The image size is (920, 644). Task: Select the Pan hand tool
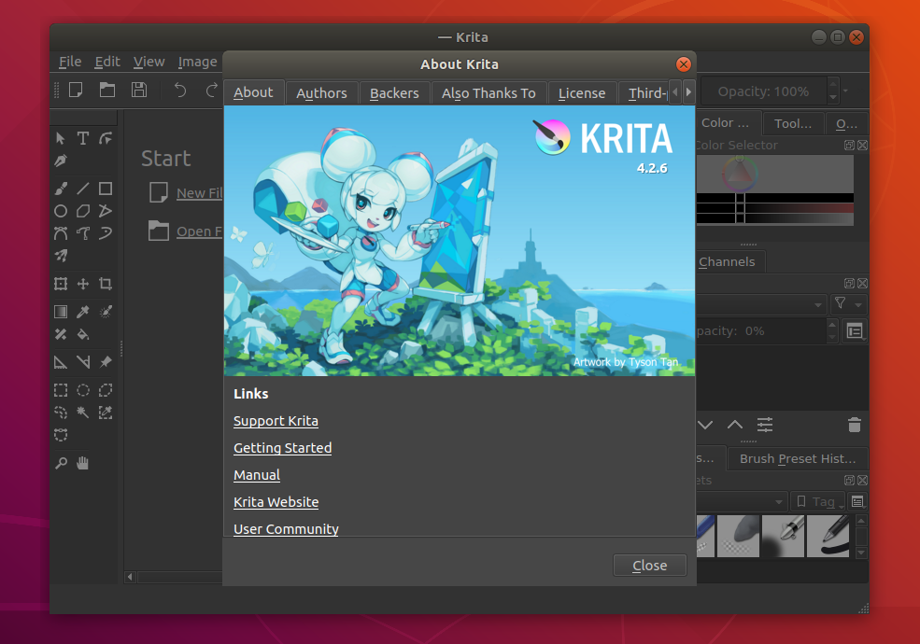(83, 463)
